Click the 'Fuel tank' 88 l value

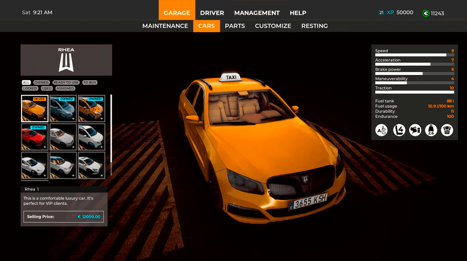pyautogui.click(x=450, y=101)
